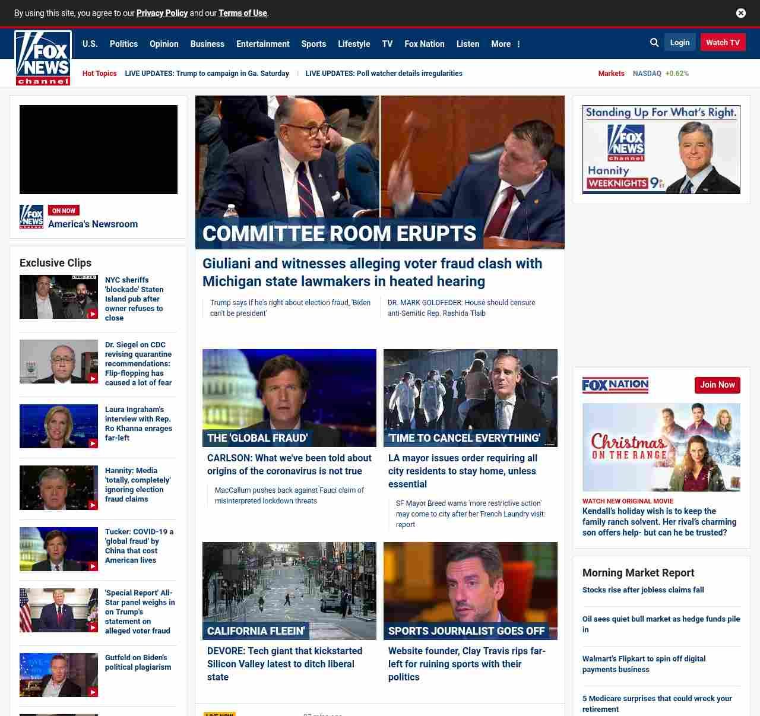Viewport: 760px width, 716px height.
Task: Dismiss the privacy policy banner
Action: click(740, 13)
